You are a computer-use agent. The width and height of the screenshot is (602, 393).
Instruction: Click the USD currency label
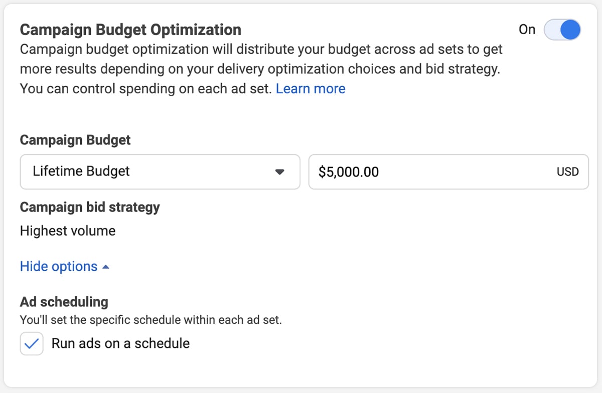pyautogui.click(x=567, y=171)
